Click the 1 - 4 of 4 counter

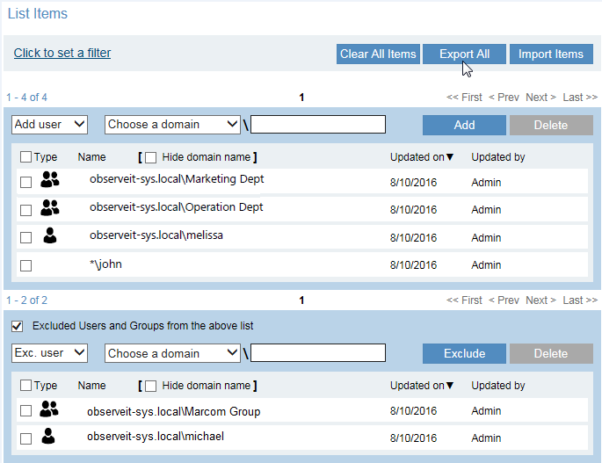26,98
